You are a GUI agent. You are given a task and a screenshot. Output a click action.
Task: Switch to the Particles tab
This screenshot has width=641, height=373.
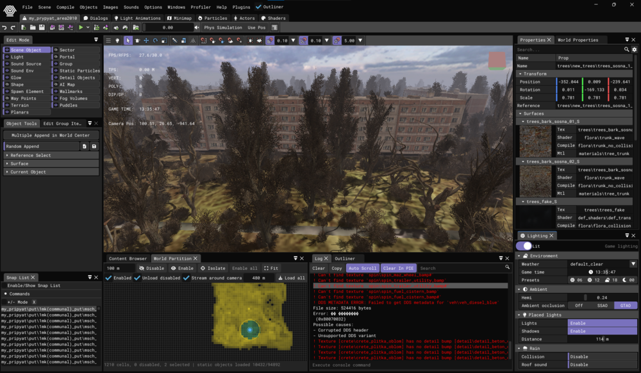pos(213,18)
